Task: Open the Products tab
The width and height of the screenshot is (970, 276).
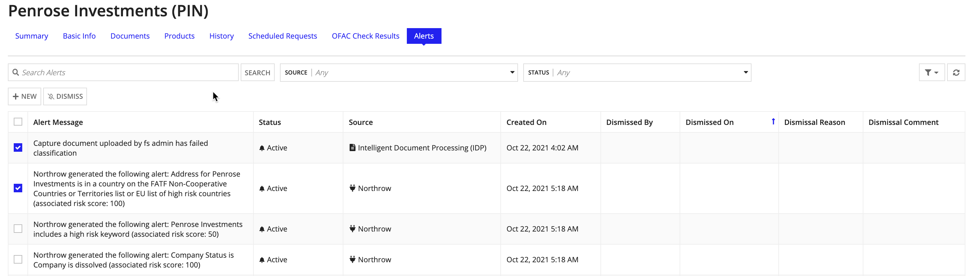Action: pyautogui.click(x=179, y=36)
